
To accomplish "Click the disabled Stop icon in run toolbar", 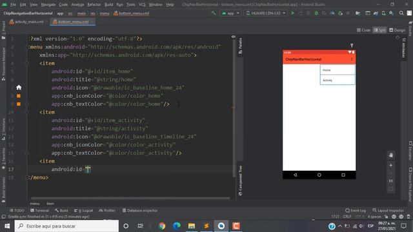I will pyautogui.click(x=348, y=13).
